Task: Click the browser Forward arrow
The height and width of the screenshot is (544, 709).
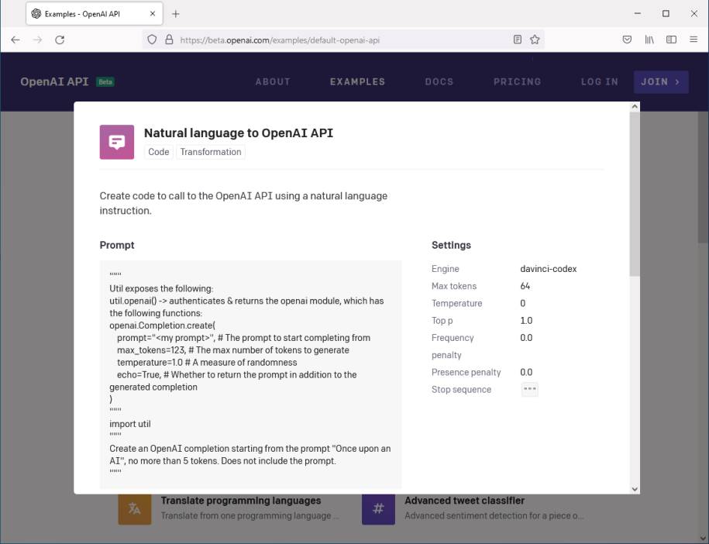Action: point(37,40)
